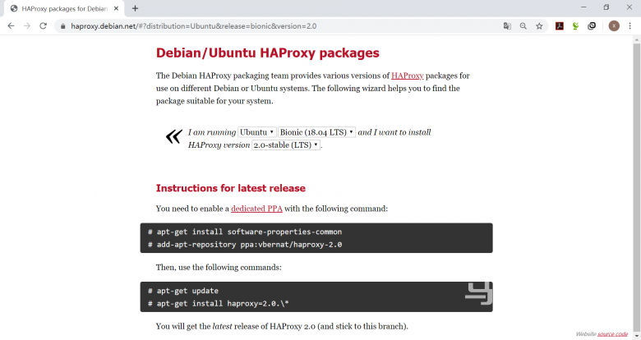
Task: Open the zoom magnifier icon
Action: (523, 26)
